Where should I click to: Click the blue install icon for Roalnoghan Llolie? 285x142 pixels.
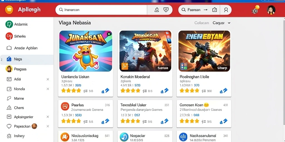pyautogui.click(x=223, y=91)
